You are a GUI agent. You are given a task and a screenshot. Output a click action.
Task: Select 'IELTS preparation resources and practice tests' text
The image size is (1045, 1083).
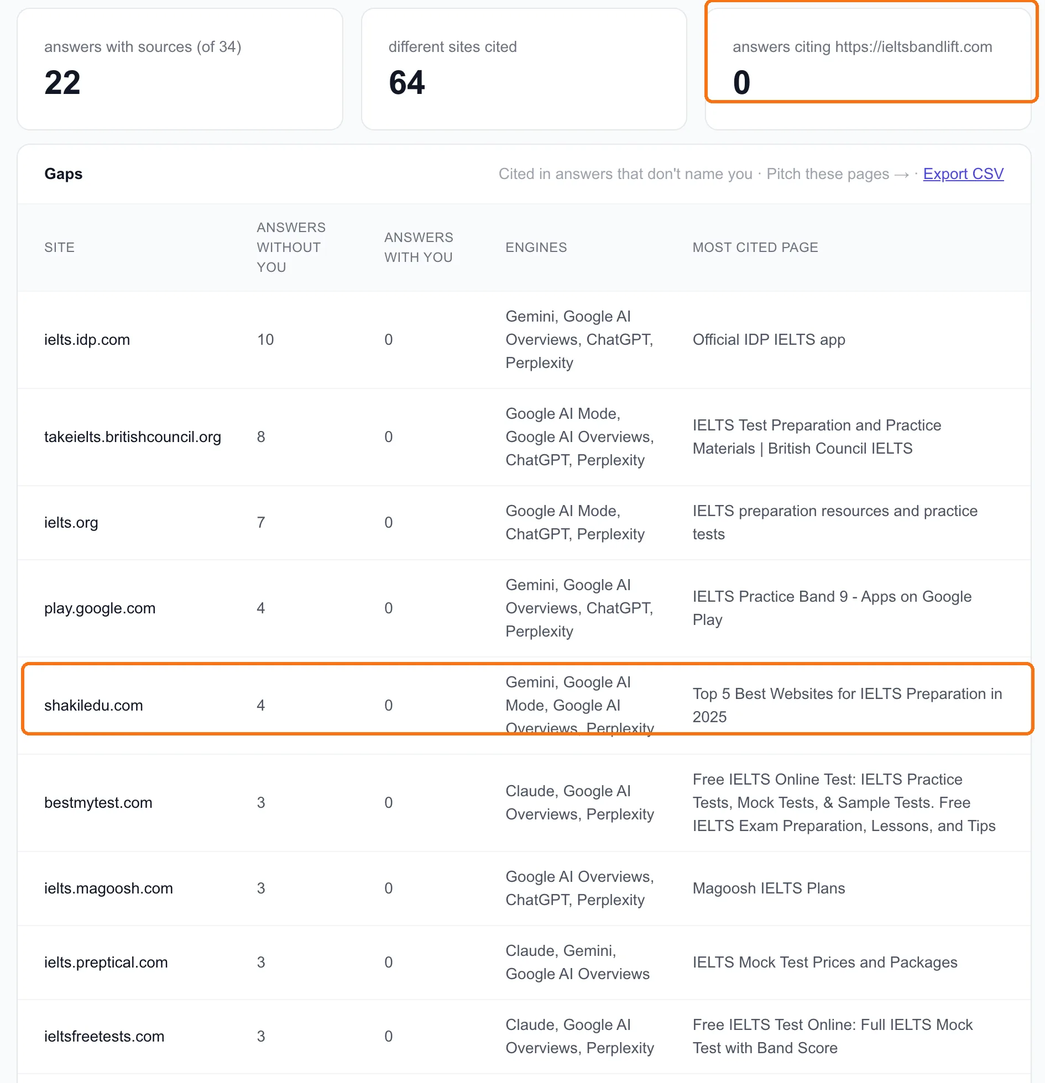point(835,522)
